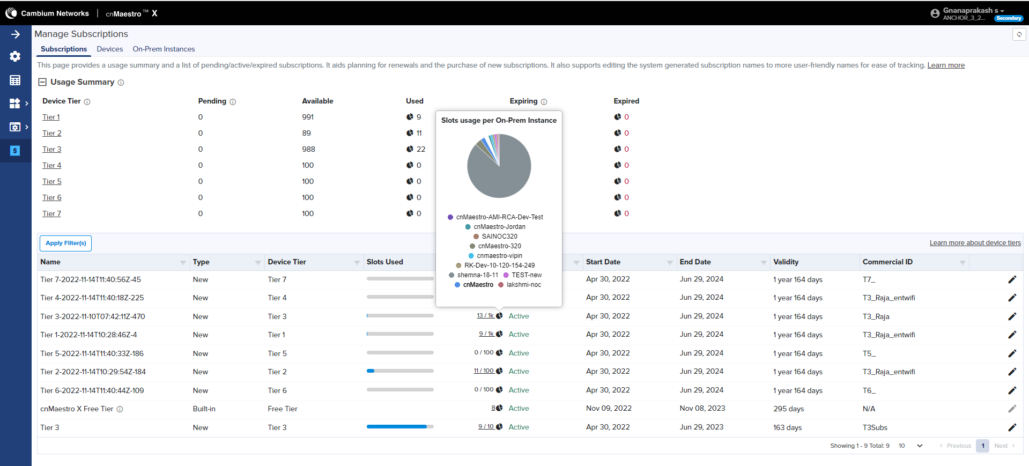The image size is (1029, 466).
Task: Click the T3_Raja commercial ID cell
Action: click(x=876, y=316)
